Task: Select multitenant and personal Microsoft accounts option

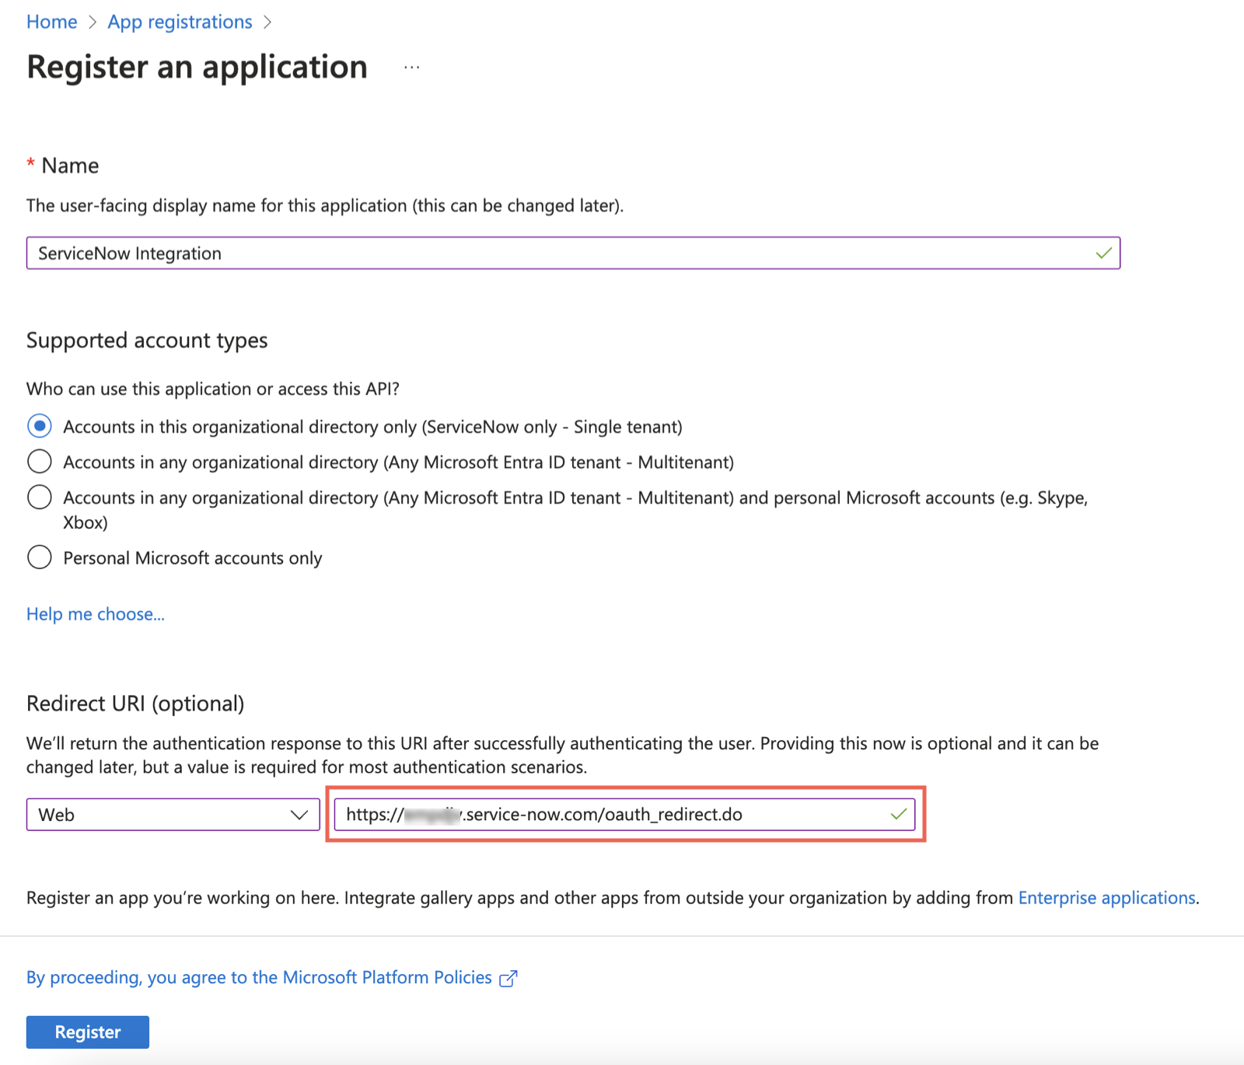Action: pyautogui.click(x=40, y=498)
